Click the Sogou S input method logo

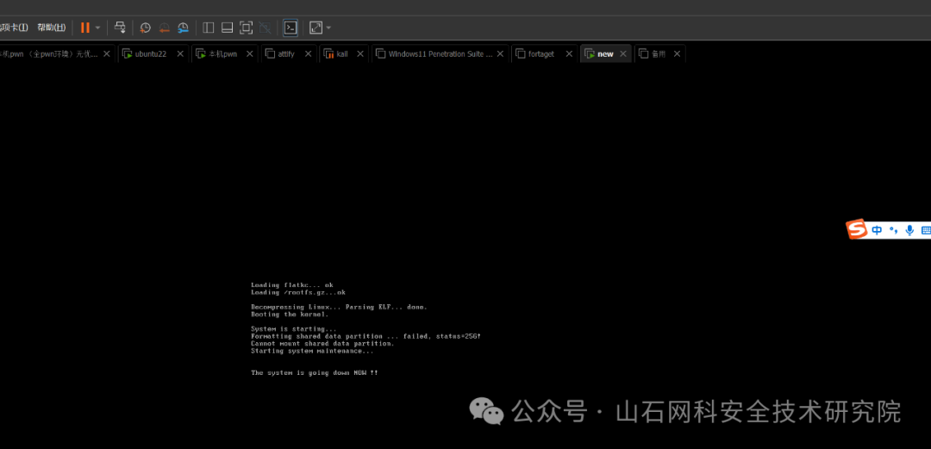(x=857, y=230)
